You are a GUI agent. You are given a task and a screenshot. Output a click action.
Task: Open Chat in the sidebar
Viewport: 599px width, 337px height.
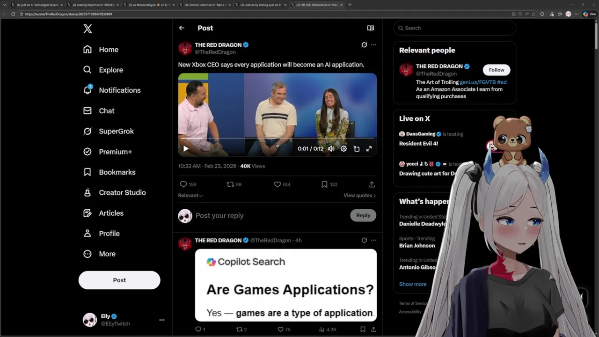click(x=99, y=111)
